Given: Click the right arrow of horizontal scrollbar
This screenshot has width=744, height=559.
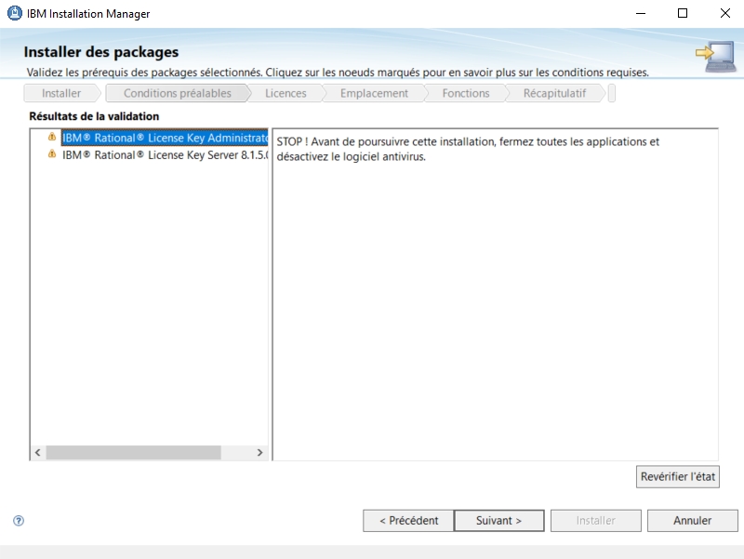Looking at the screenshot, I should (259, 452).
